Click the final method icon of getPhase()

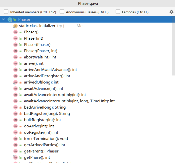pyautogui.click(x=15, y=157)
